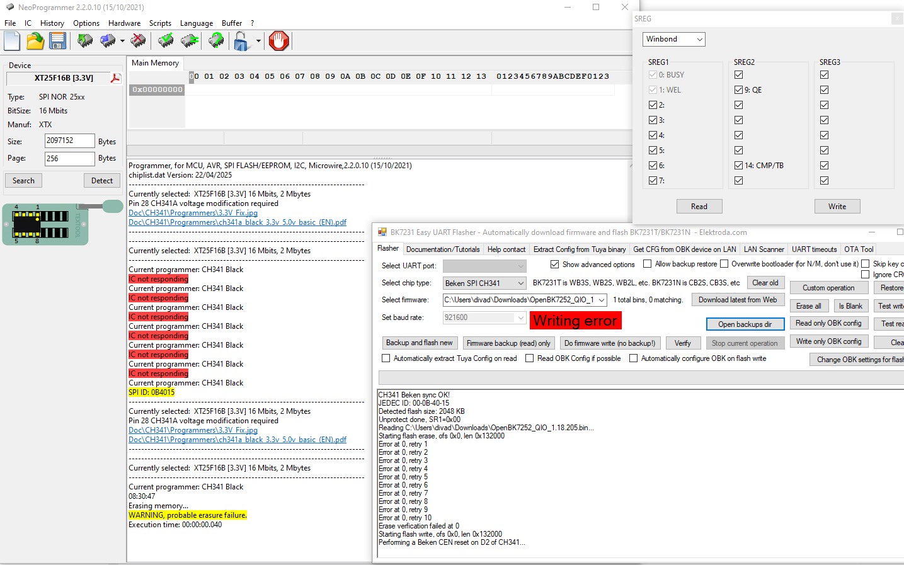Enable Automatically configure OBK on flash write

click(633, 358)
